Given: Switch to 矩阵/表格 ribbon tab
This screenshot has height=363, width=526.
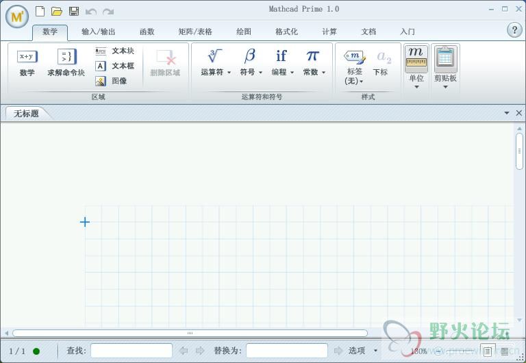Looking at the screenshot, I should [x=195, y=32].
